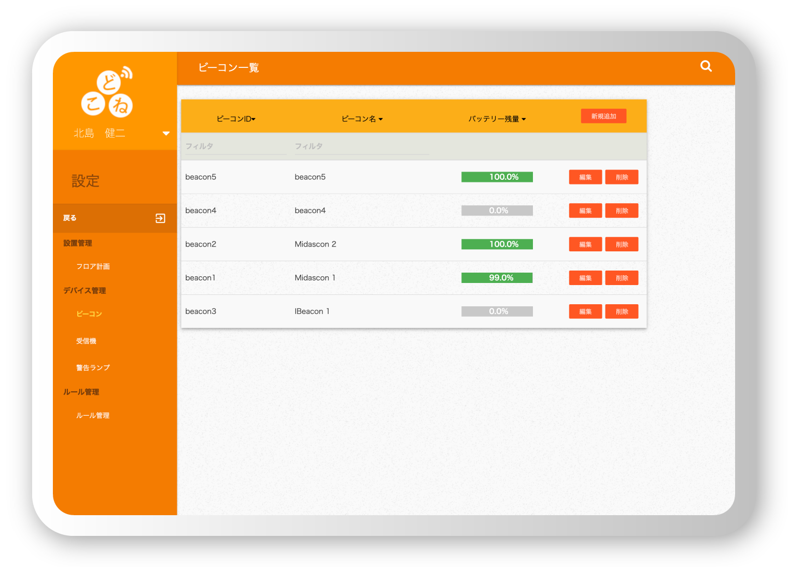Click the 新規追加 button
The image size is (788, 567).
[x=603, y=116]
